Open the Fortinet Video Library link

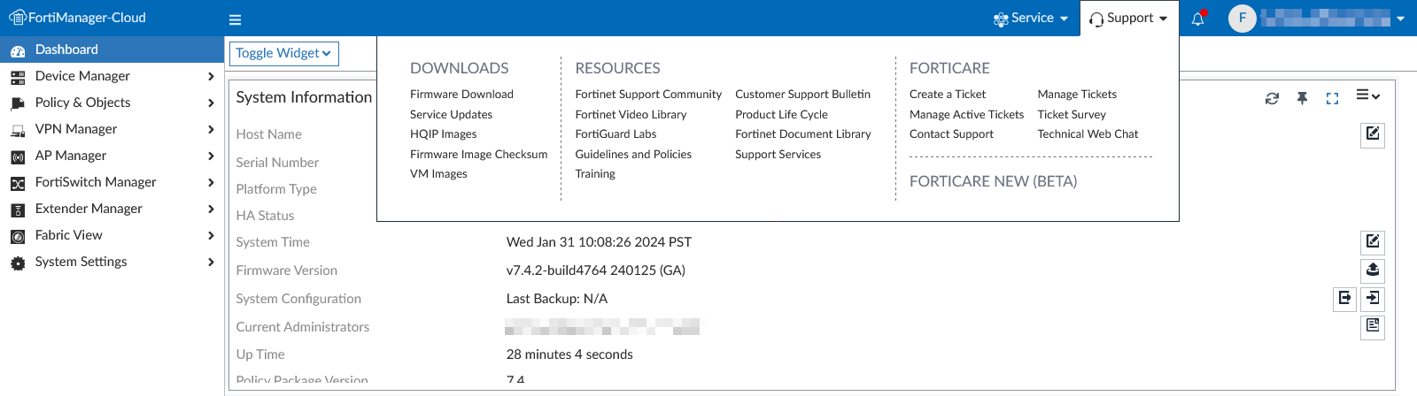(631, 115)
